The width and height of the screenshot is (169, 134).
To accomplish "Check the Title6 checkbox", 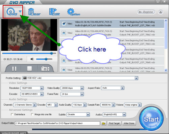I will coord(64,70).
